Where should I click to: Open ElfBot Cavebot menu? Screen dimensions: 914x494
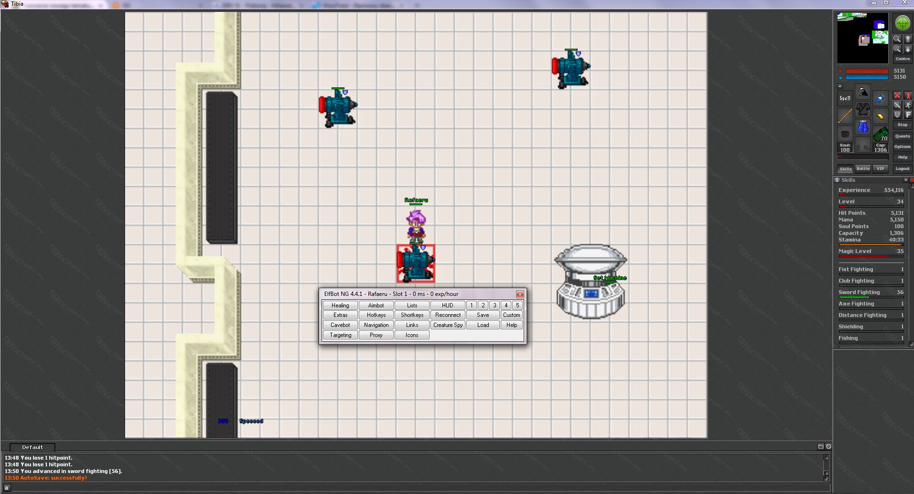point(340,325)
